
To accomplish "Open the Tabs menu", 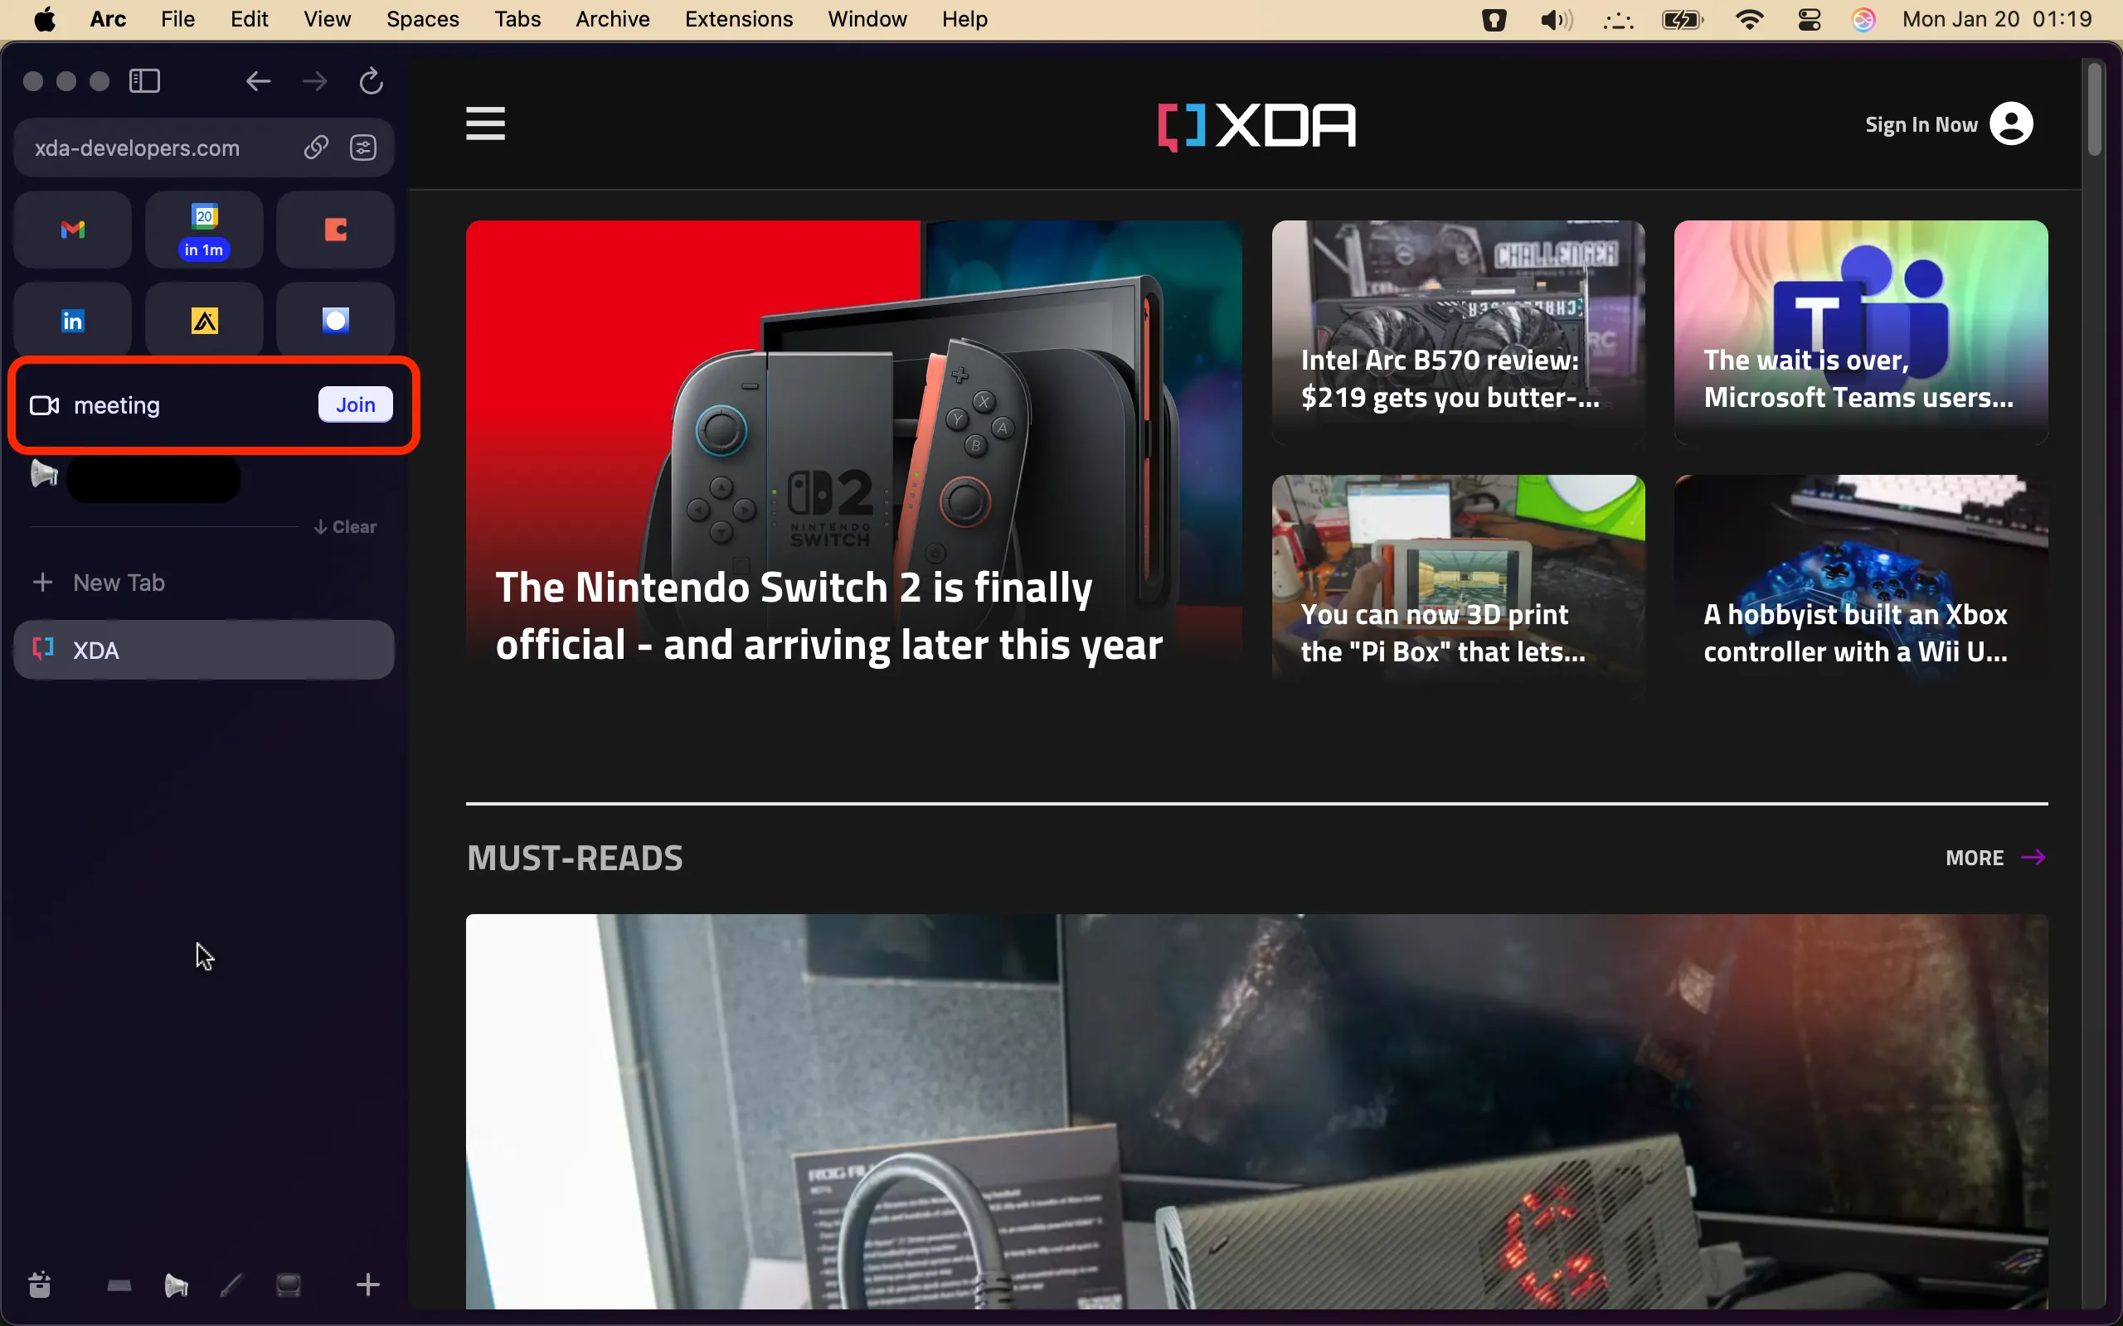I will (x=517, y=19).
